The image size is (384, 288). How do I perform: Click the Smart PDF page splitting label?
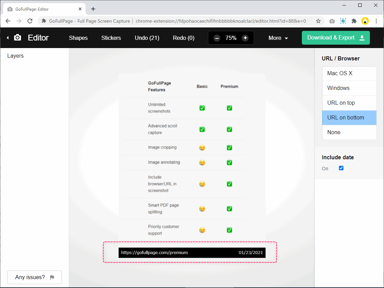pos(163,209)
